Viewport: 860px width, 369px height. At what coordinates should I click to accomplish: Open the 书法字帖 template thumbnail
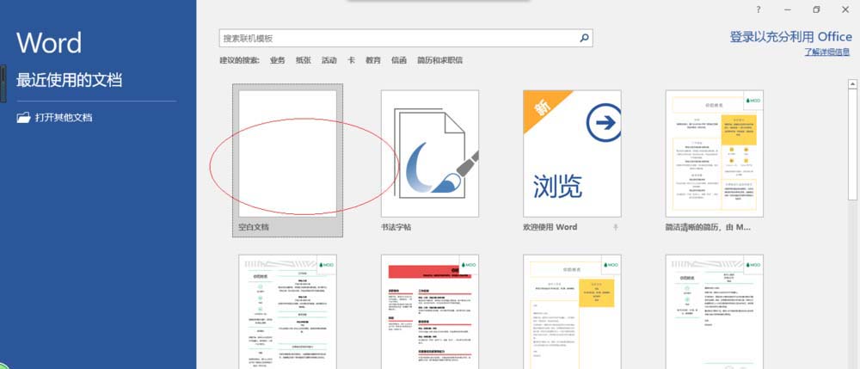tap(430, 153)
